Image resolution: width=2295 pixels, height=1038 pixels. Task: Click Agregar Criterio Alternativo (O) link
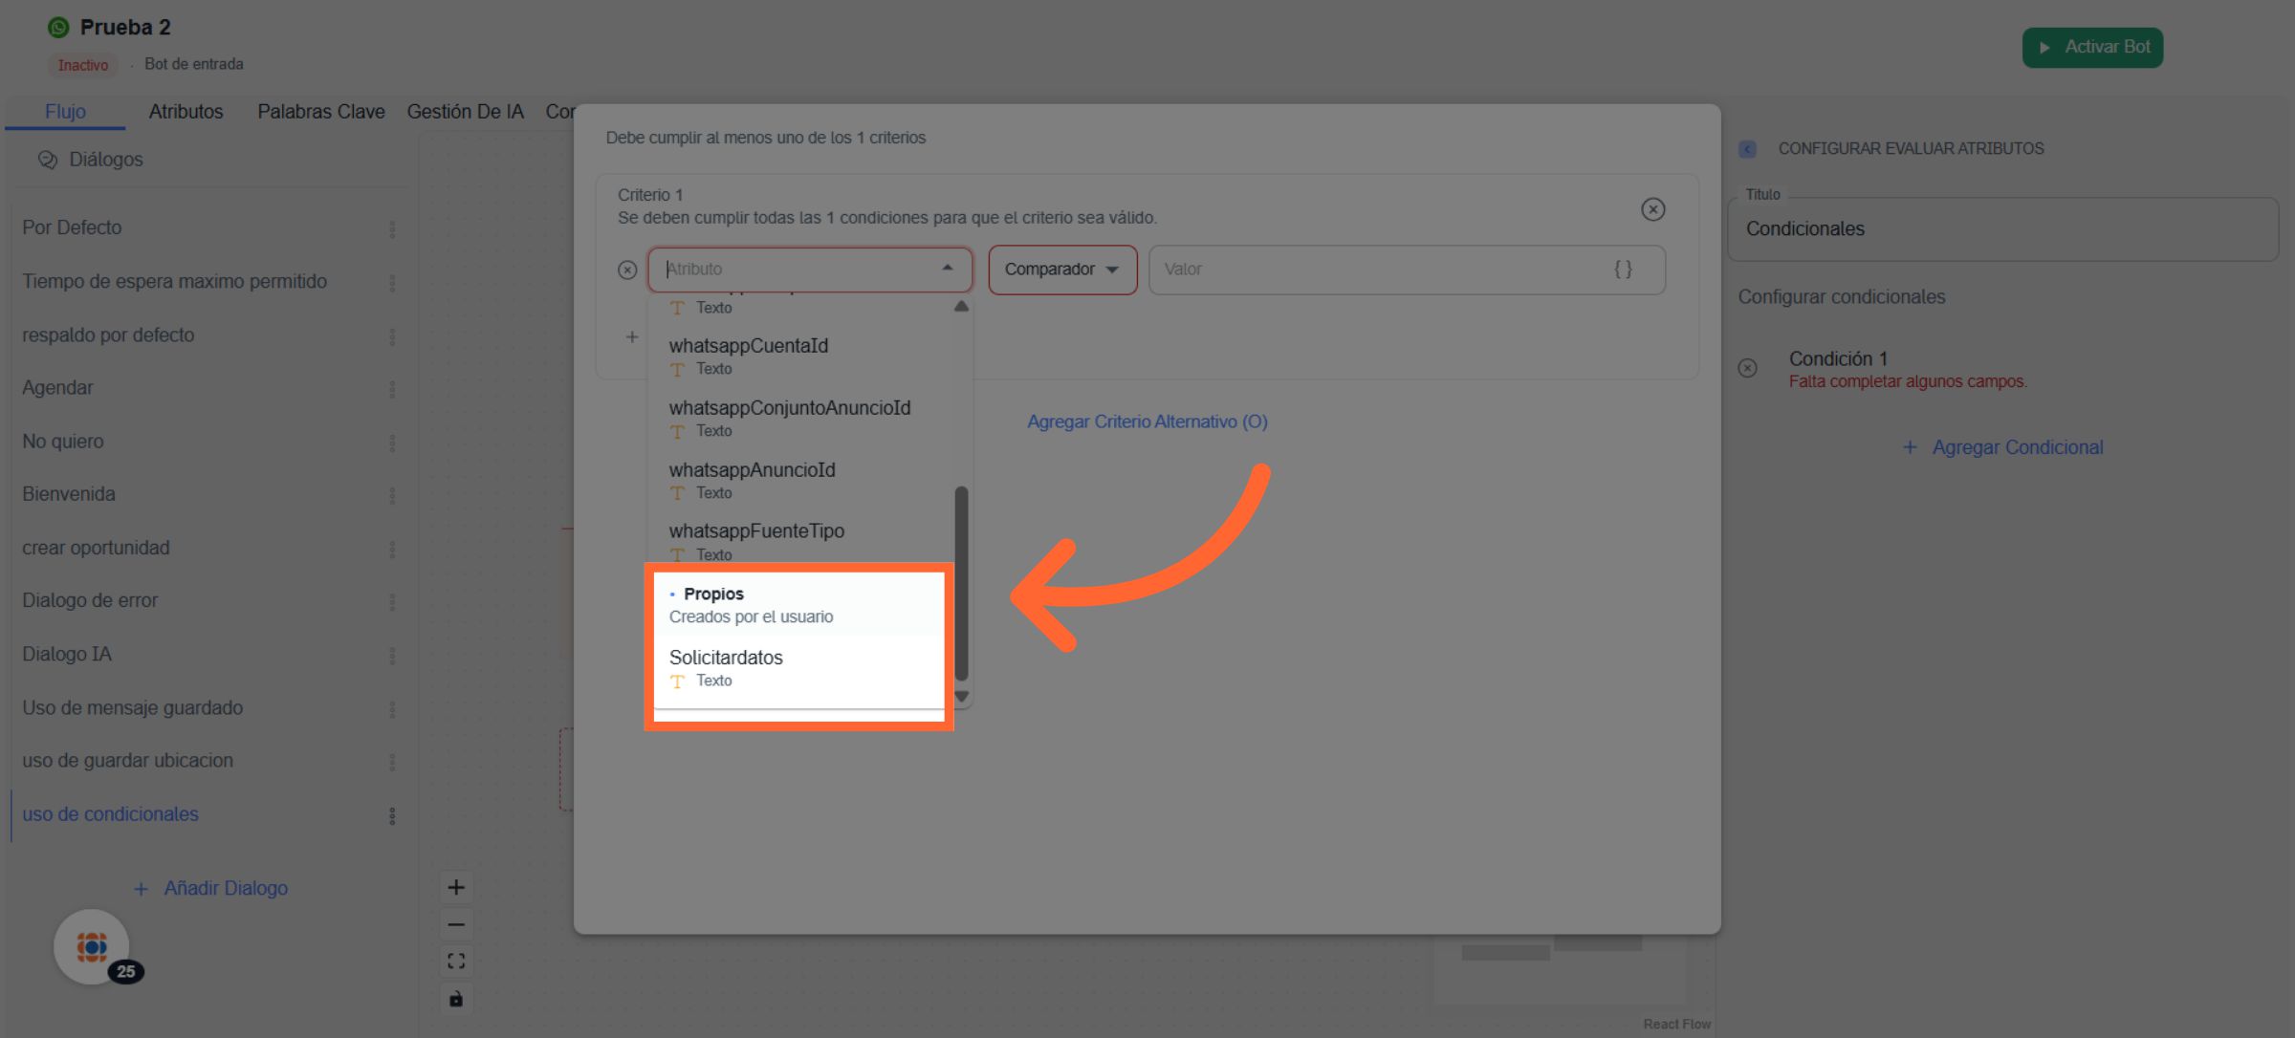(1147, 422)
